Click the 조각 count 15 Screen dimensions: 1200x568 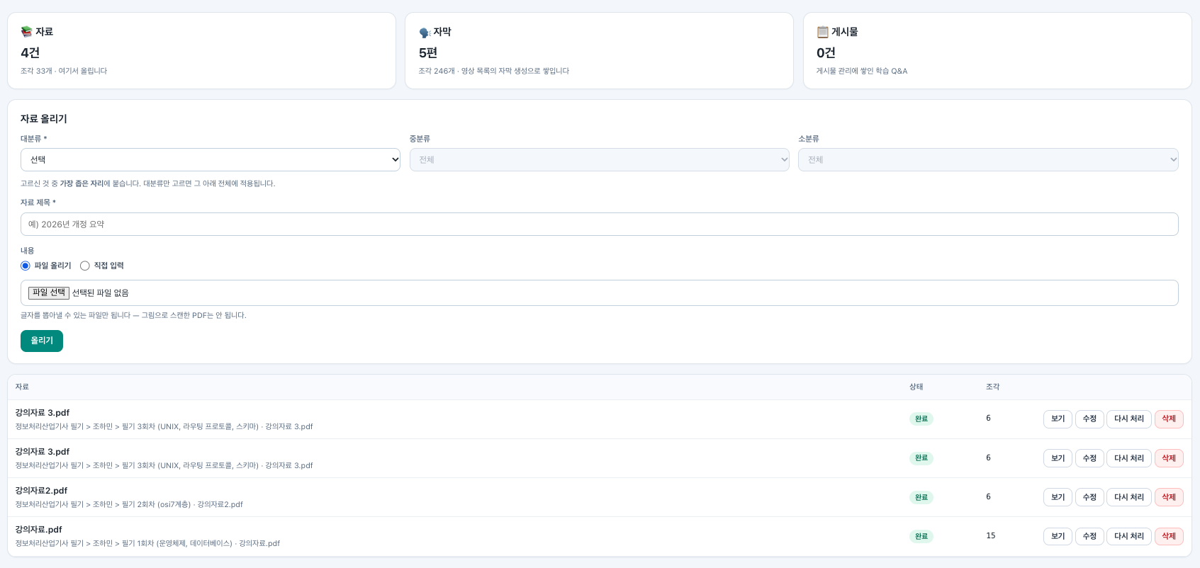[990, 535]
